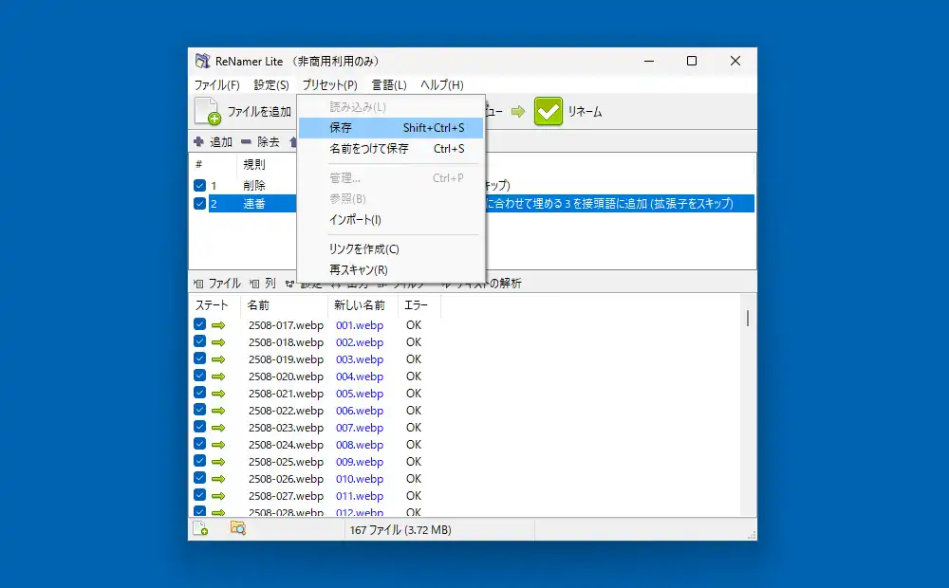Viewport: 949px width, 588px height.
Task: Click the green arrow beside 2508-017.webp
Action: coord(219,325)
